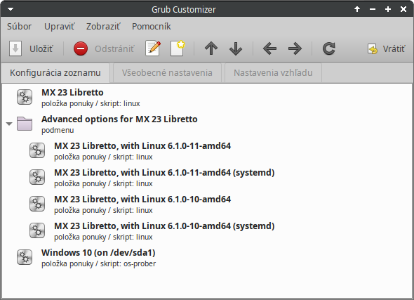Open the Pomocník menu
Image resolution: width=414 pixels, height=300 pixels.
tap(152, 27)
